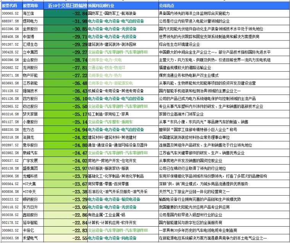Select the -24.94 value cell
This screenshot has width=290, height=243.
[66, 130]
